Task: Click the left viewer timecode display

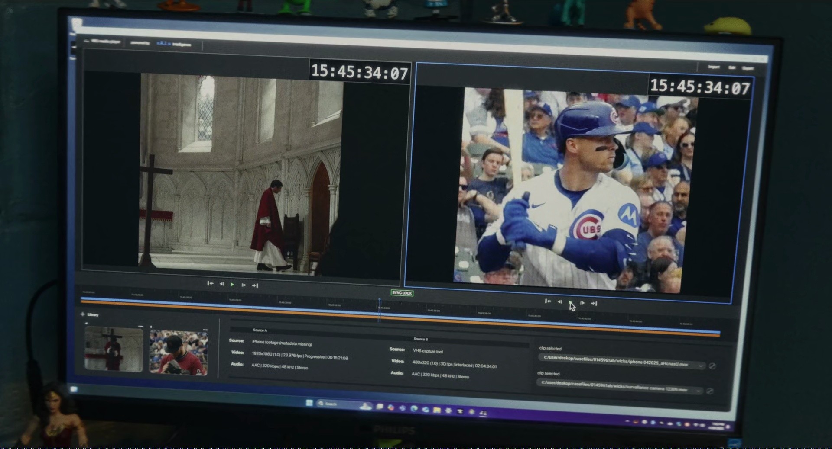Action: click(x=359, y=72)
